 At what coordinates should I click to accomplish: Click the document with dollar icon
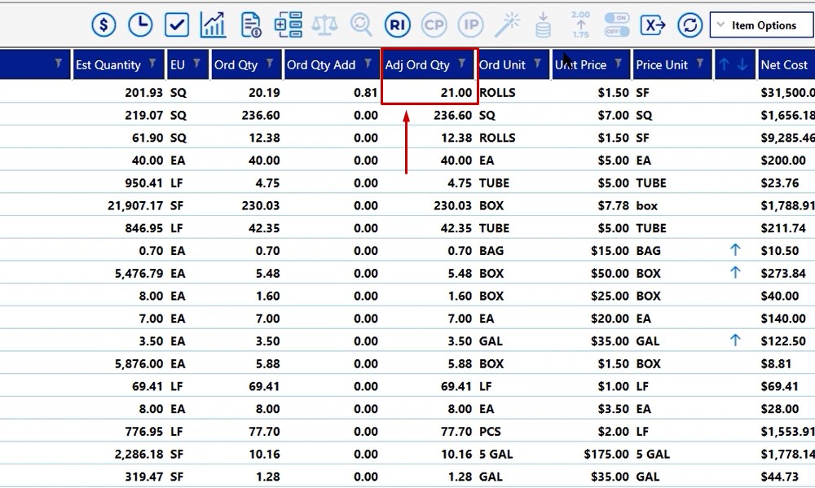251,25
